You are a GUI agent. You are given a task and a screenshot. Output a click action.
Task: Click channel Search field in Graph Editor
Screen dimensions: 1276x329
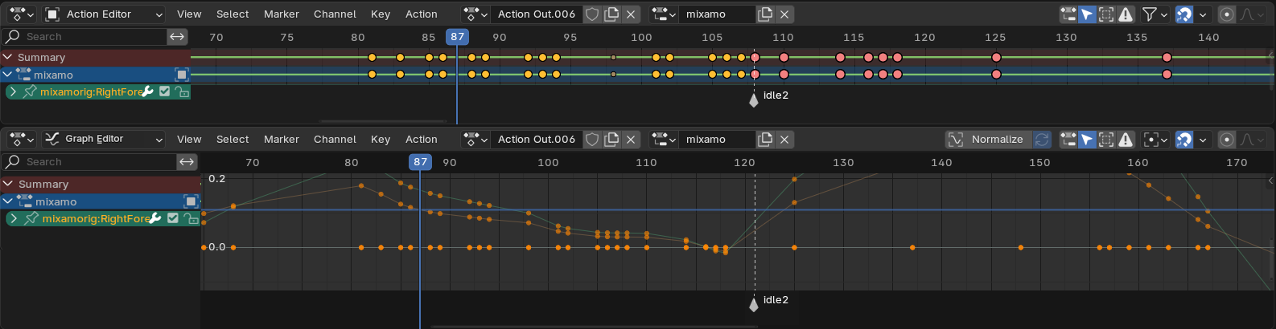(88, 161)
